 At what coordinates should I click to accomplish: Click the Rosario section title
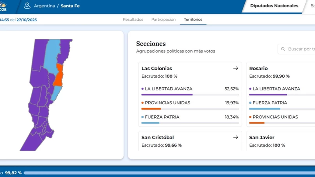[258, 69]
